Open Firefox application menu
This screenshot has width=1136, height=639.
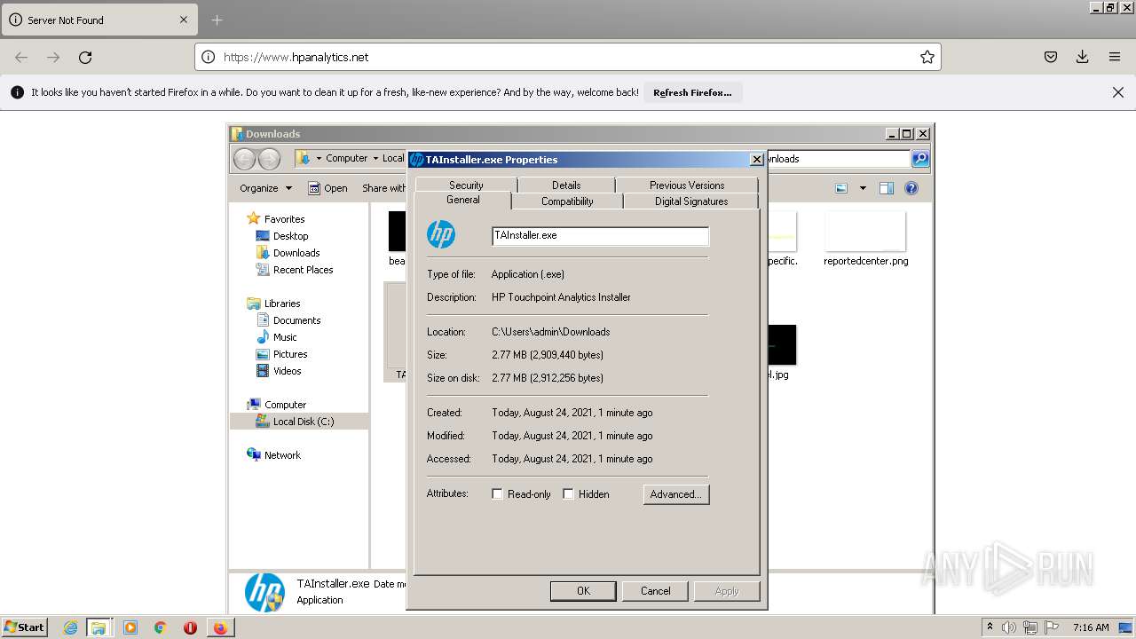(x=1115, y=57)
